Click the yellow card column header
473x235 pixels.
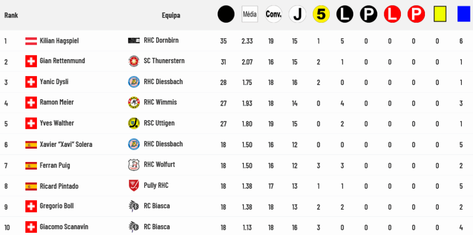440,14
